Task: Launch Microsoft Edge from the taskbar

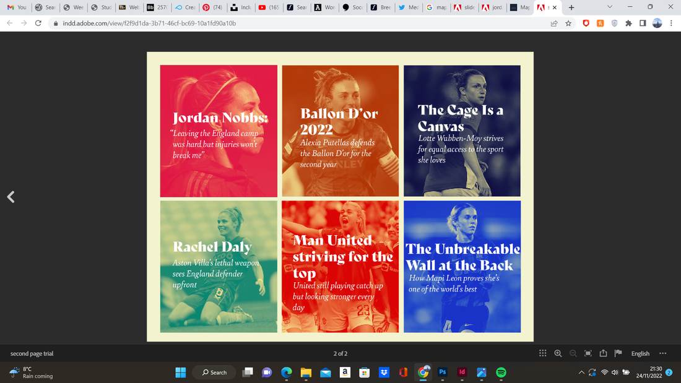Action: pos(286,372)
